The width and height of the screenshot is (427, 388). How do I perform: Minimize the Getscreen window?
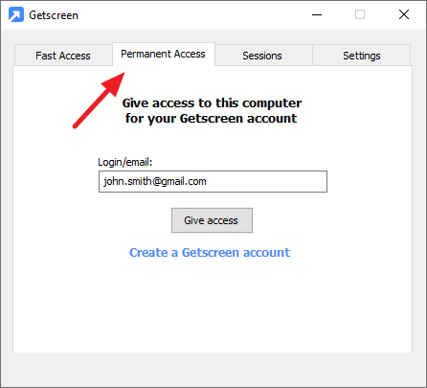pos(317,14)
